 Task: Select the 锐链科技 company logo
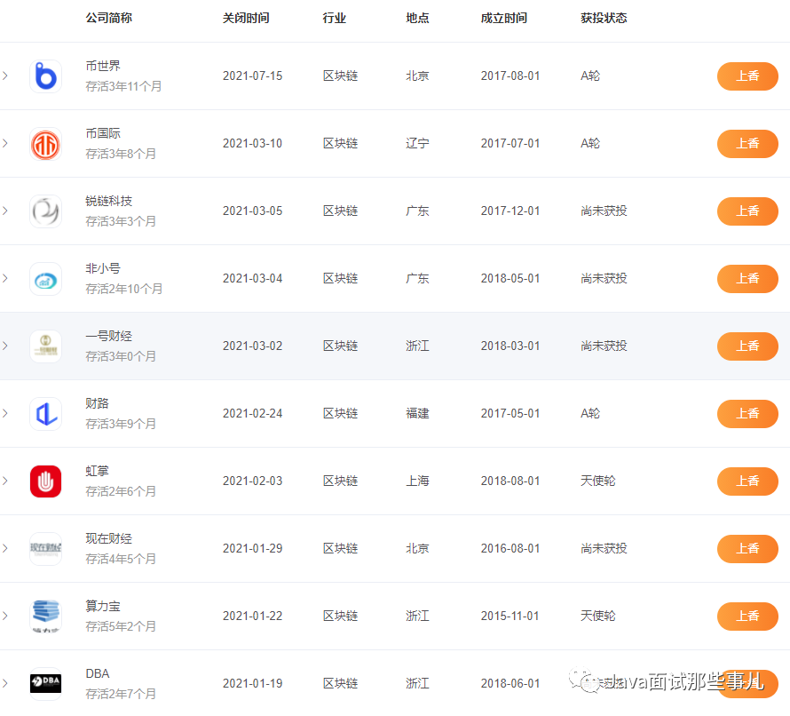click(45, 211)
